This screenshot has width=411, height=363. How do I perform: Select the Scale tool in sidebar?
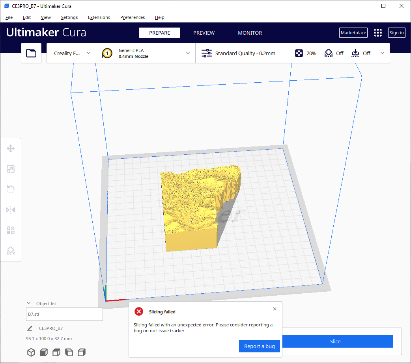[11, 169]
